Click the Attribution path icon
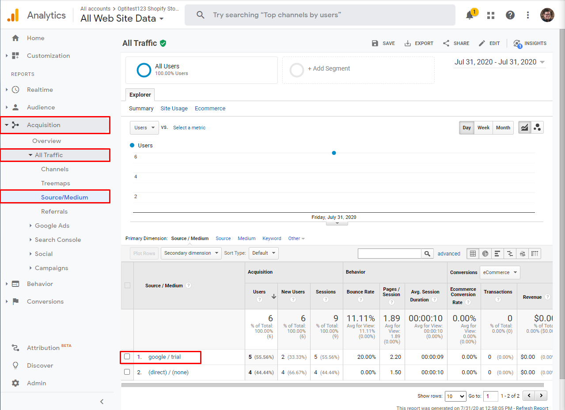The height and width of the screenshot is (410, 565). [x=15, y=348]
